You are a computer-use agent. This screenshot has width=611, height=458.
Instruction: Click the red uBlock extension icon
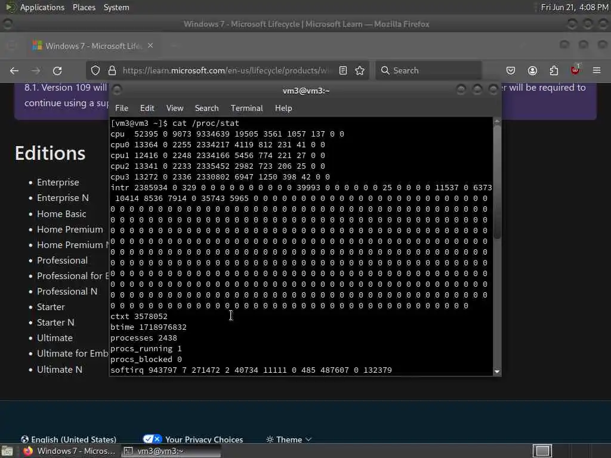click(575, 70)
